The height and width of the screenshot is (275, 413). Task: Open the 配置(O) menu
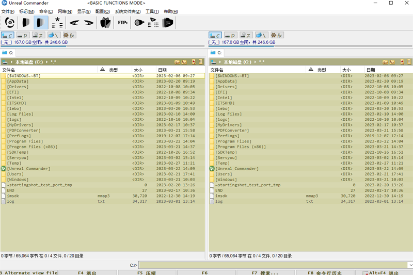click(x=102, y=11)
